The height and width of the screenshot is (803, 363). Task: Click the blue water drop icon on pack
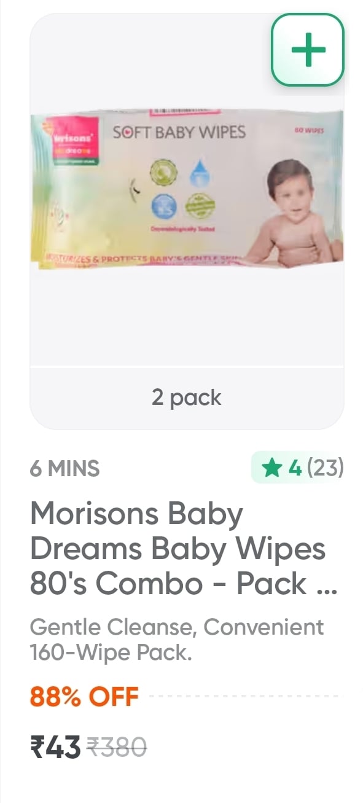pyautogui.click(x=200, y=175)
